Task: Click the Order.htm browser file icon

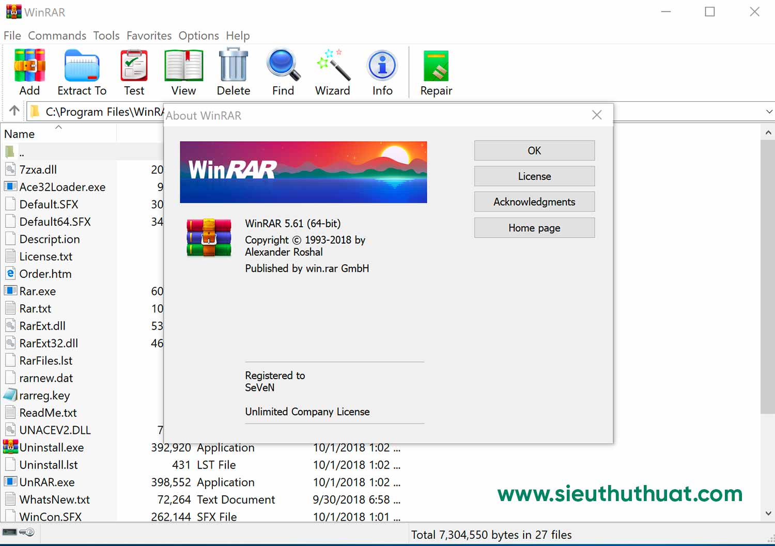Action: pyautogui.click(x=10, y=273)
